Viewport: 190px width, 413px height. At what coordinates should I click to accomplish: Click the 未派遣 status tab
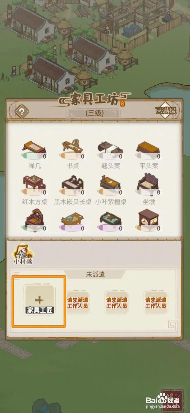pos(95,274)
